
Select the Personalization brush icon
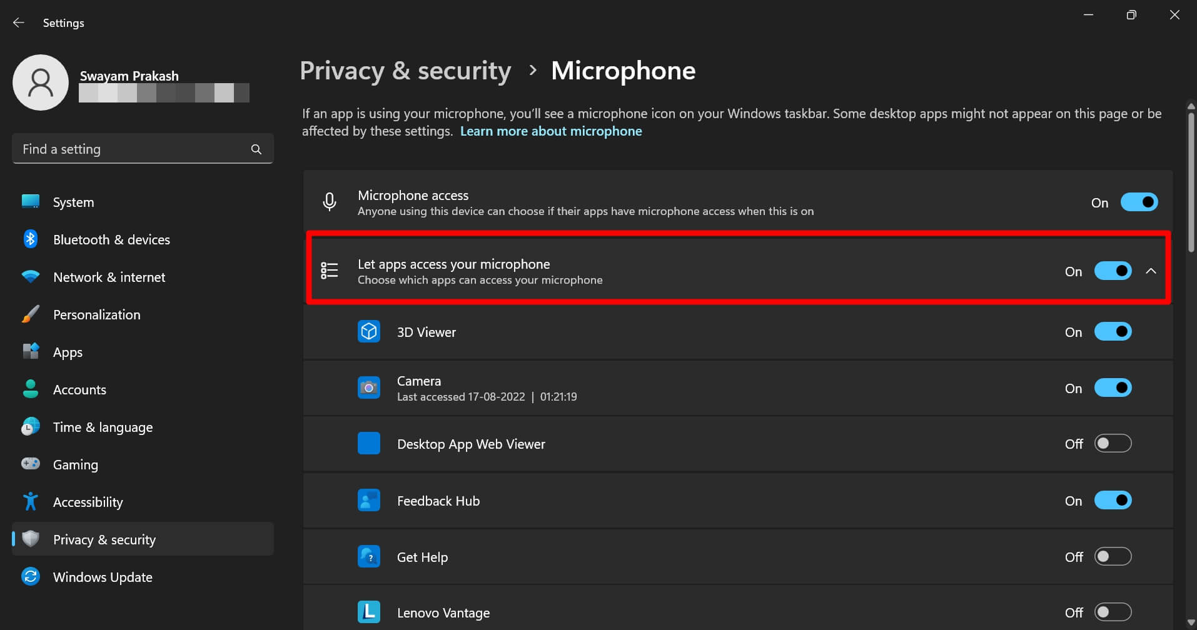coord(30,314)
